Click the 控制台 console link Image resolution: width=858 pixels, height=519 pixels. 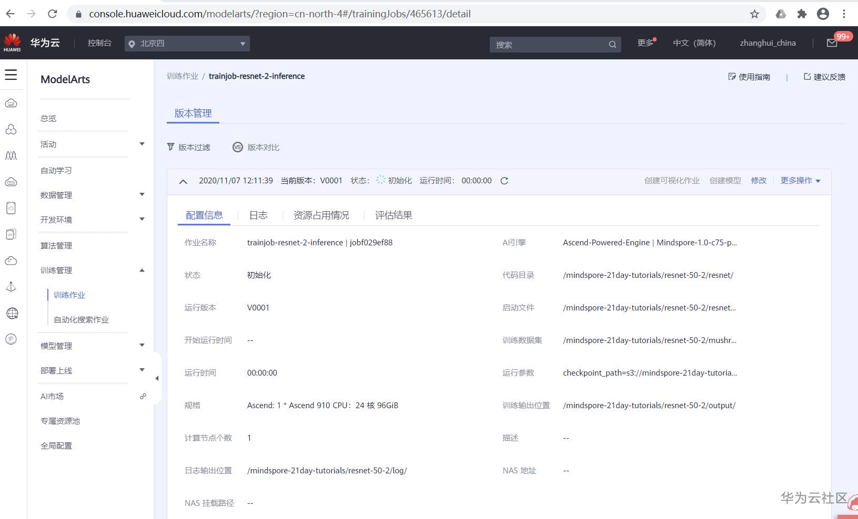point(99,43)
